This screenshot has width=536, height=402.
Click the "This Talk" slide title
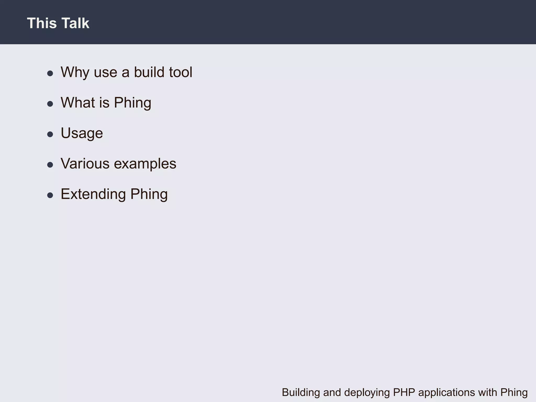58,23
